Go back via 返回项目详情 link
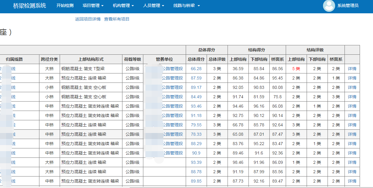This screenshot has width=373, height=188. [88, 19]
